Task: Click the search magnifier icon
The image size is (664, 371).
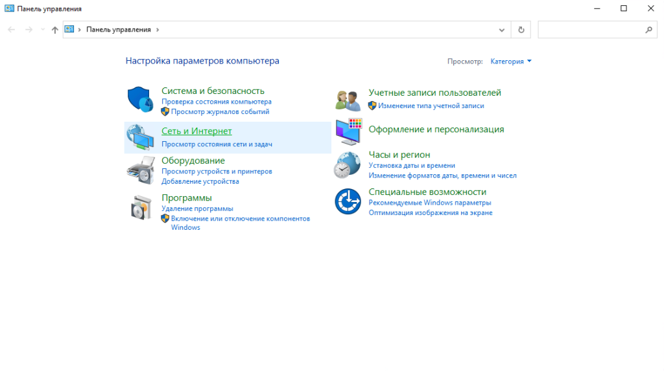Action: [648, 30]
